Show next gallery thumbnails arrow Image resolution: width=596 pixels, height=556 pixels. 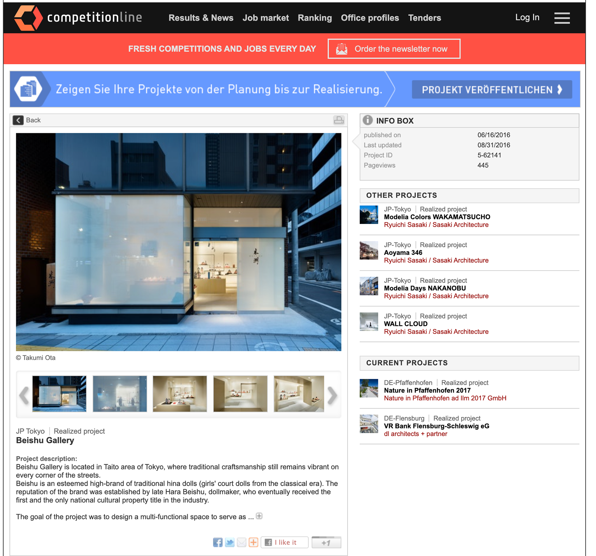coord(332,395)
